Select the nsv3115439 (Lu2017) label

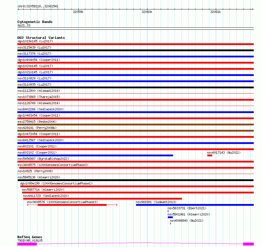point(34,47)
